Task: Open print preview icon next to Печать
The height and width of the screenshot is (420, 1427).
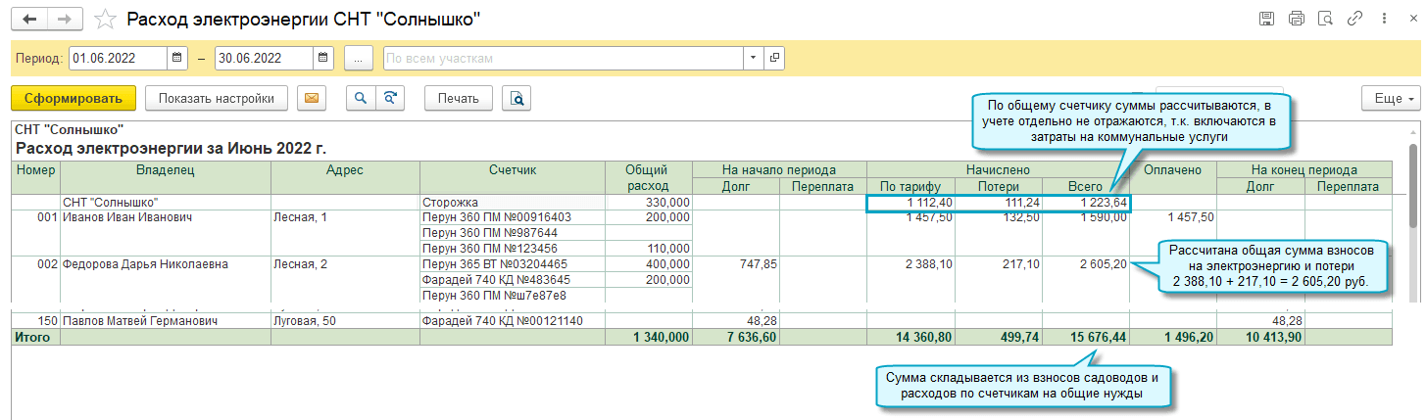Action: click(516, 98)
